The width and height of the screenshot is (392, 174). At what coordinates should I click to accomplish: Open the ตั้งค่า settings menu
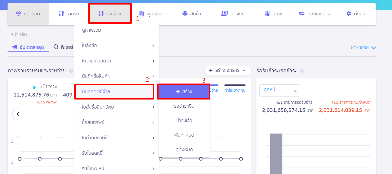[x=355, y=14]
